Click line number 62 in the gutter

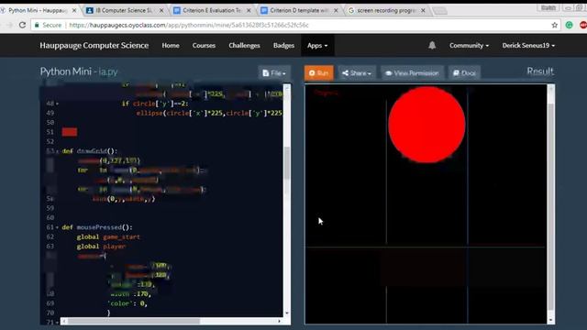click(50, 236)
